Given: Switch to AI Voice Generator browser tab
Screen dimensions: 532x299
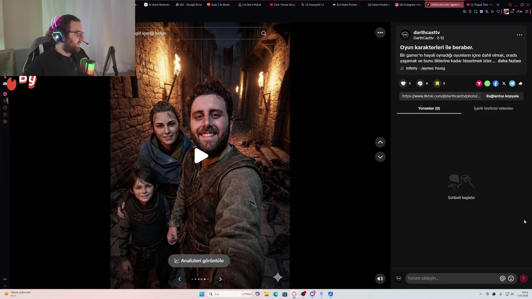Looking at the screenshot, I should pos(157,5).
